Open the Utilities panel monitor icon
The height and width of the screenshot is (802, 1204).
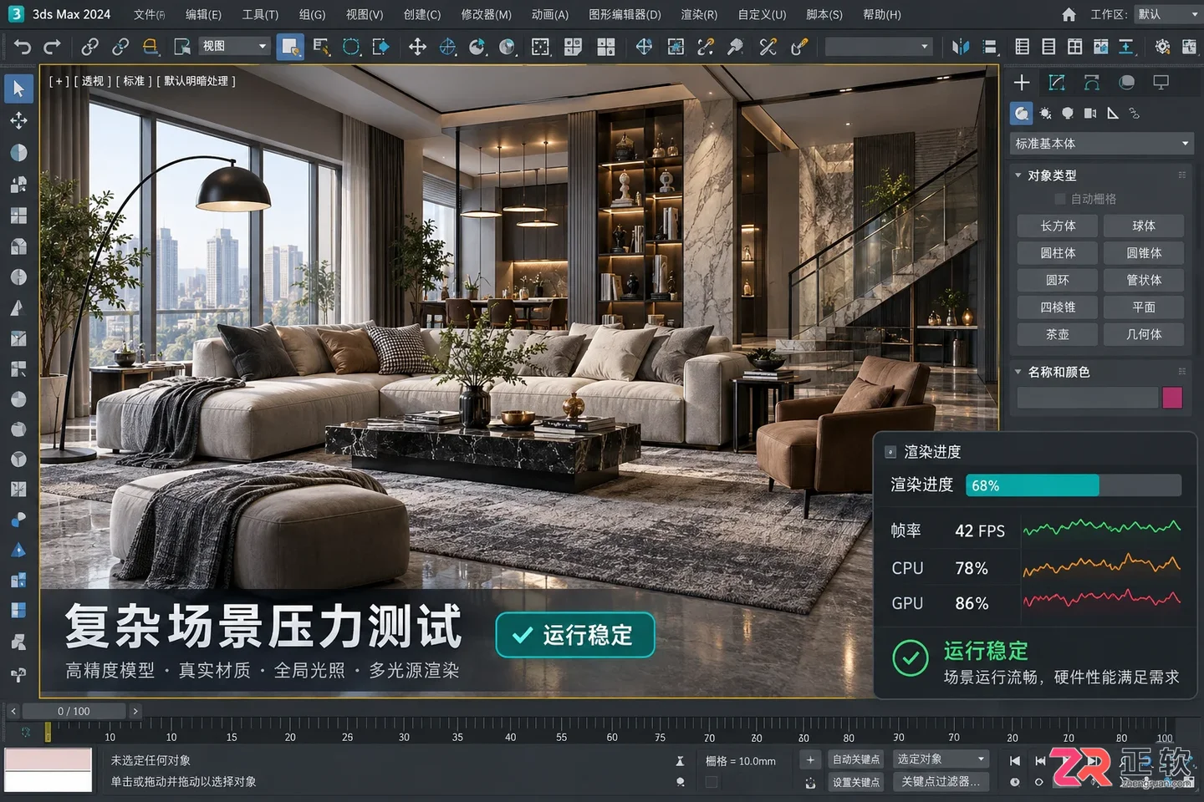1161,82
